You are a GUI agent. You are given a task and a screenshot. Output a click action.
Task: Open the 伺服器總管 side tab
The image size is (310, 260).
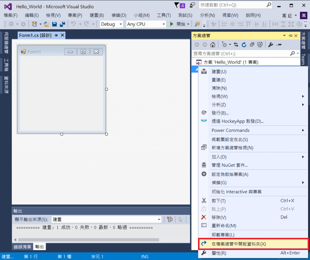(6, 43)
